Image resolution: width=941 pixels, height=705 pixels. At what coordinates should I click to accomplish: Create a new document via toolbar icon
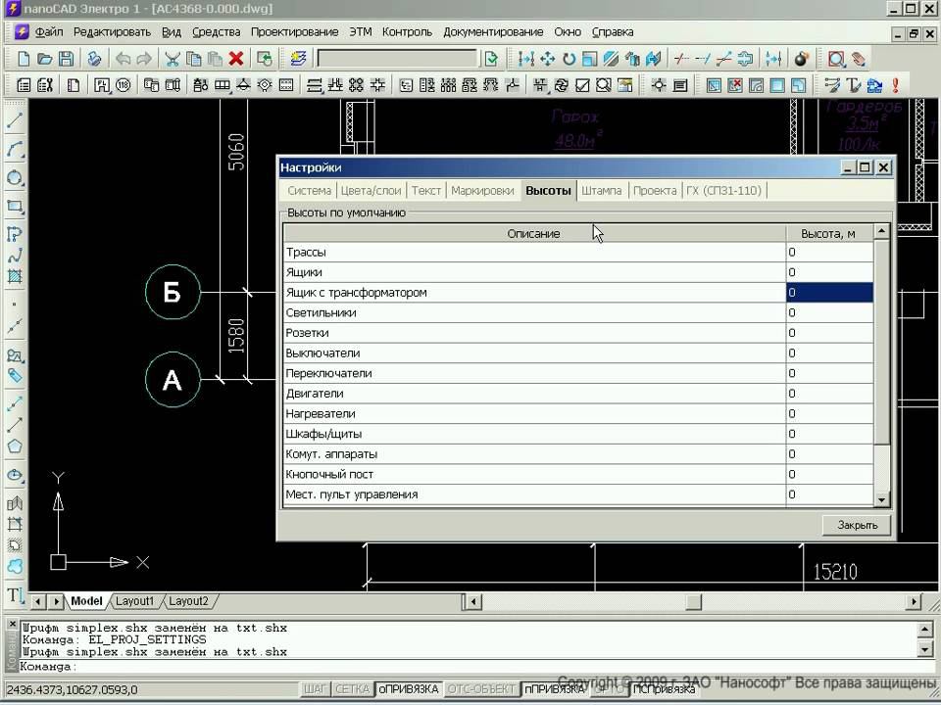pyautogui.click(x=24, y=59)
